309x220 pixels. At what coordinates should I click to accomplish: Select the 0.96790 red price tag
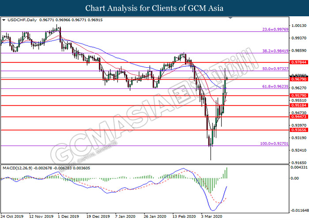coord(299,79)
